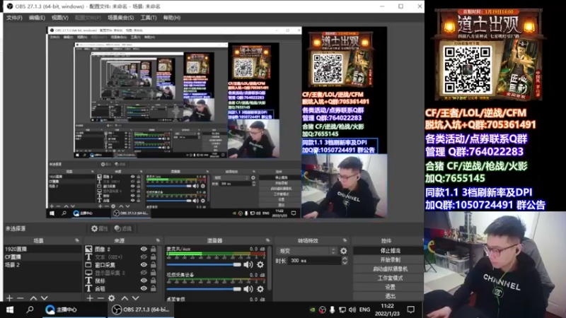Open Windows taskbar search
The image size is (566, 318).
pos(30,310)
